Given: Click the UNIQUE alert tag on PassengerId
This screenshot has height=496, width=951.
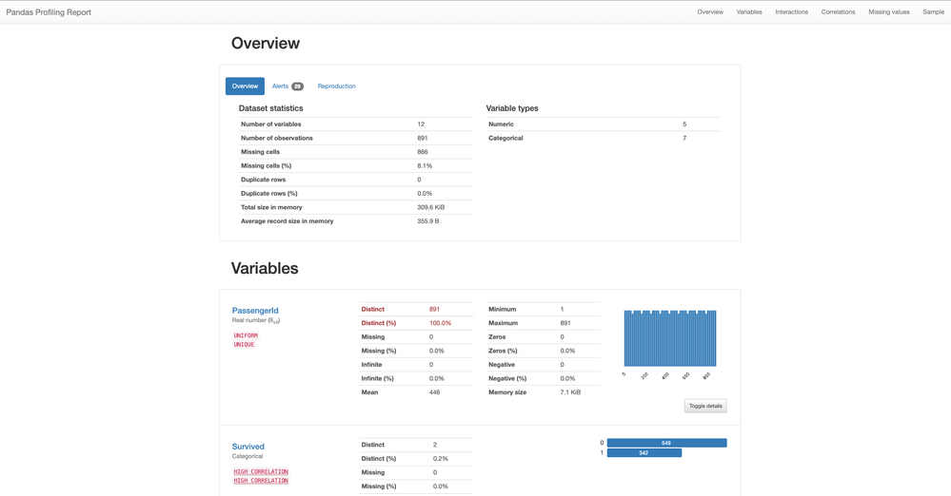Looking at the screenshot, I should [x=244, y=345].
